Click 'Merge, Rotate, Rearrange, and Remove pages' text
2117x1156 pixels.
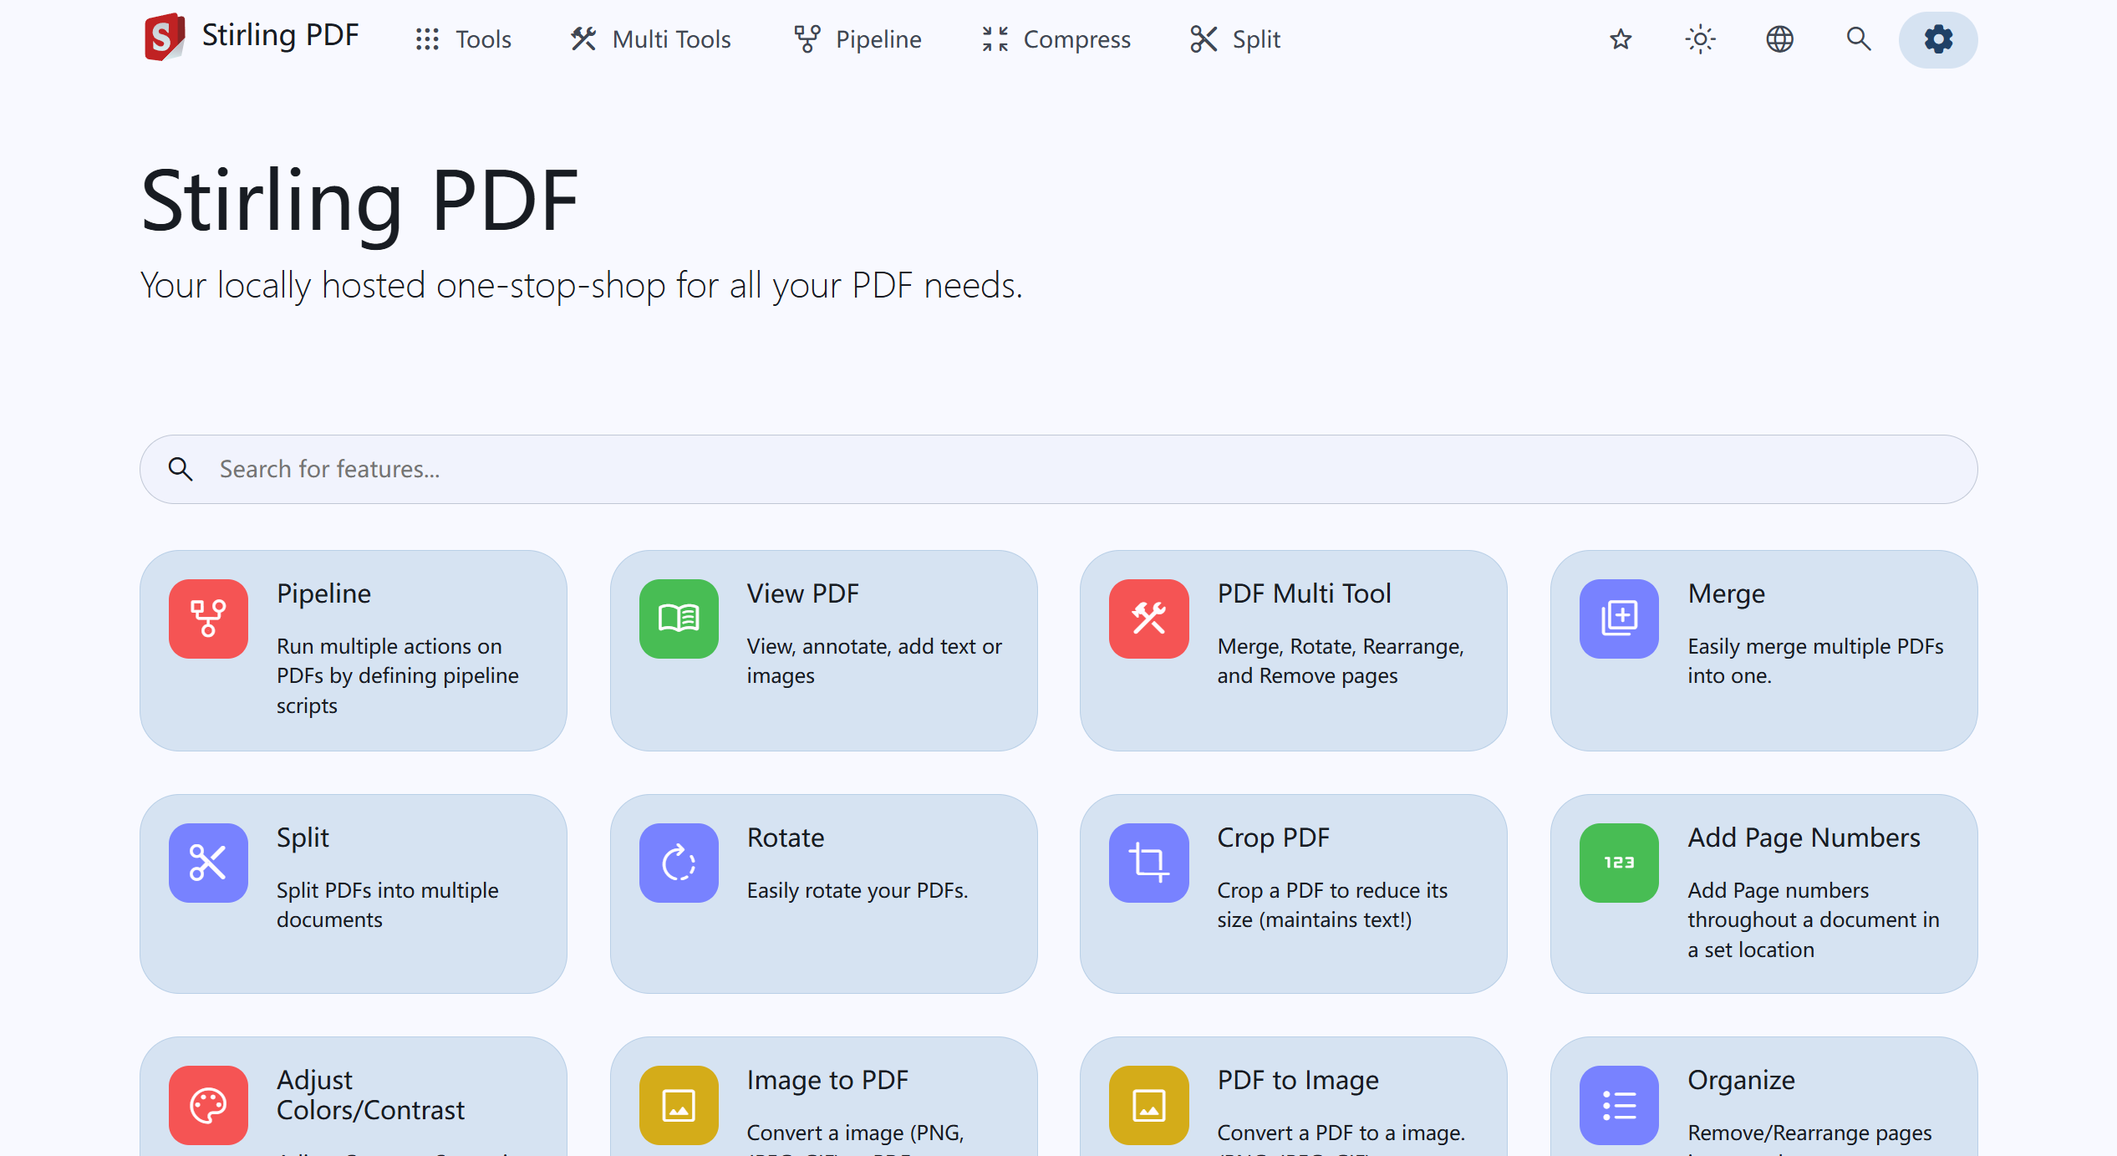1341,660
